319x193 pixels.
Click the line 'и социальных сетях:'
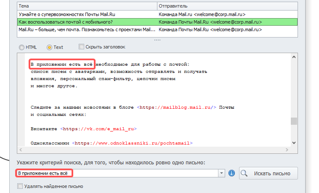[58, 115]
